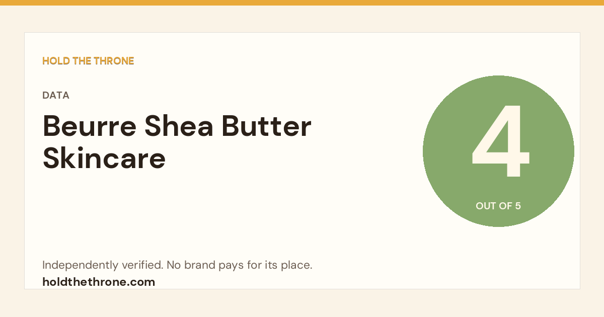Select the DATA category label
Viewport: 604px width, 317px height.
[x=56, y=95]
